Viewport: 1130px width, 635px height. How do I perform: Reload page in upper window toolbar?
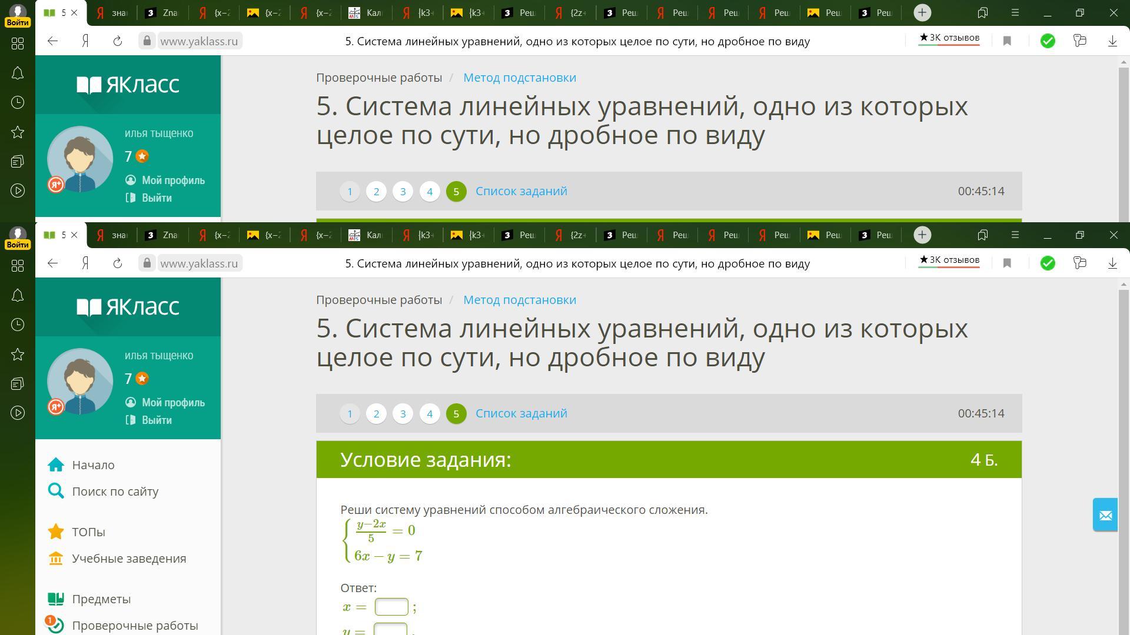click(x=118, y=41)
